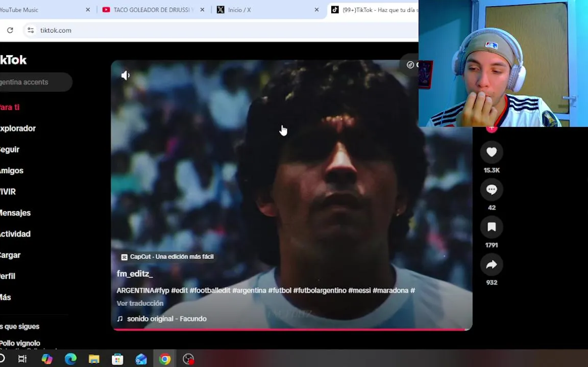Image resolution: width=588 pixels, height=367 pixels.
Task: Open Cargar upload page
Action: pos(10,255)
